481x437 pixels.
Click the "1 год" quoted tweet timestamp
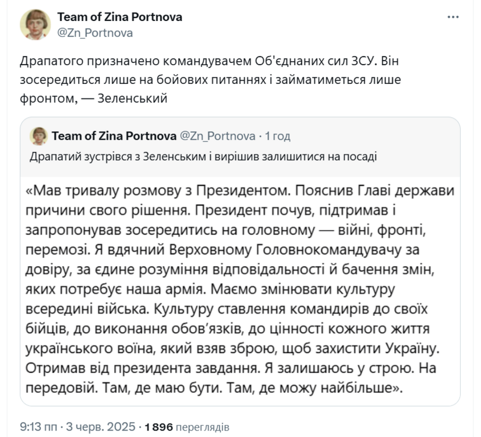tap(278, 136)
